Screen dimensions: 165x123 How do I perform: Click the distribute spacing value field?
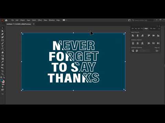click(x=145, y=51)
